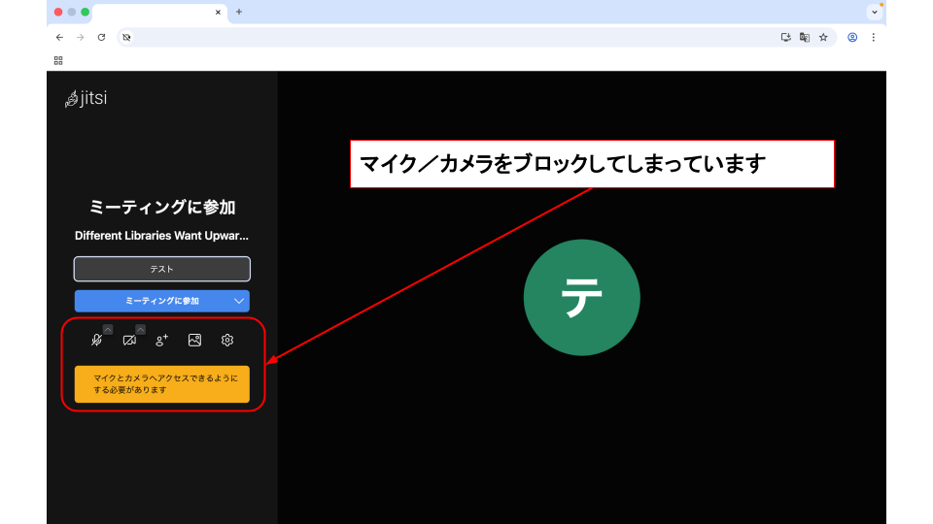Open the virtual background image icon

194,341
